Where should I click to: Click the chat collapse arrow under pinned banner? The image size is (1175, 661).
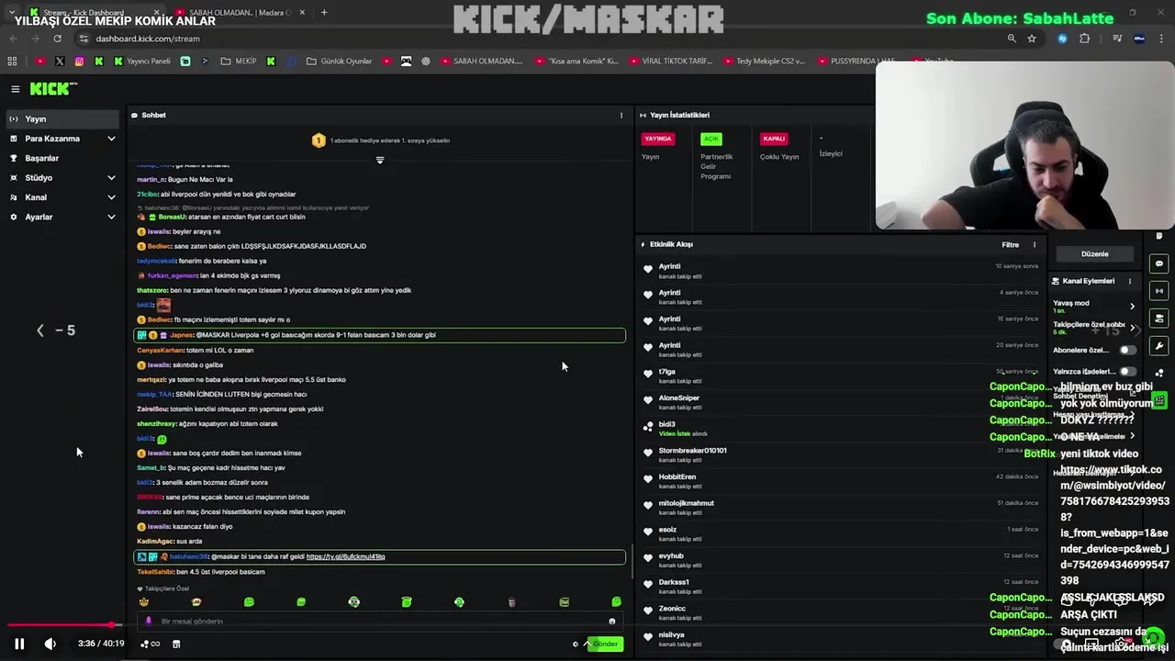380,161
